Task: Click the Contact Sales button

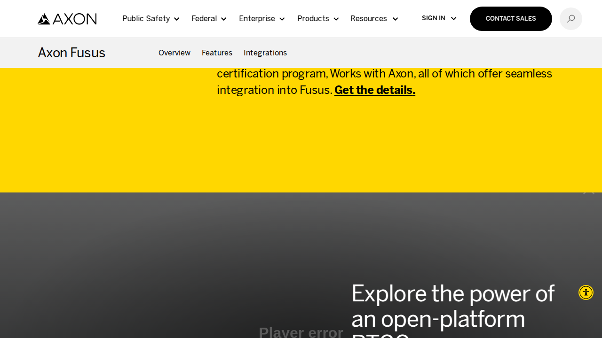Action: coord(511,19)
